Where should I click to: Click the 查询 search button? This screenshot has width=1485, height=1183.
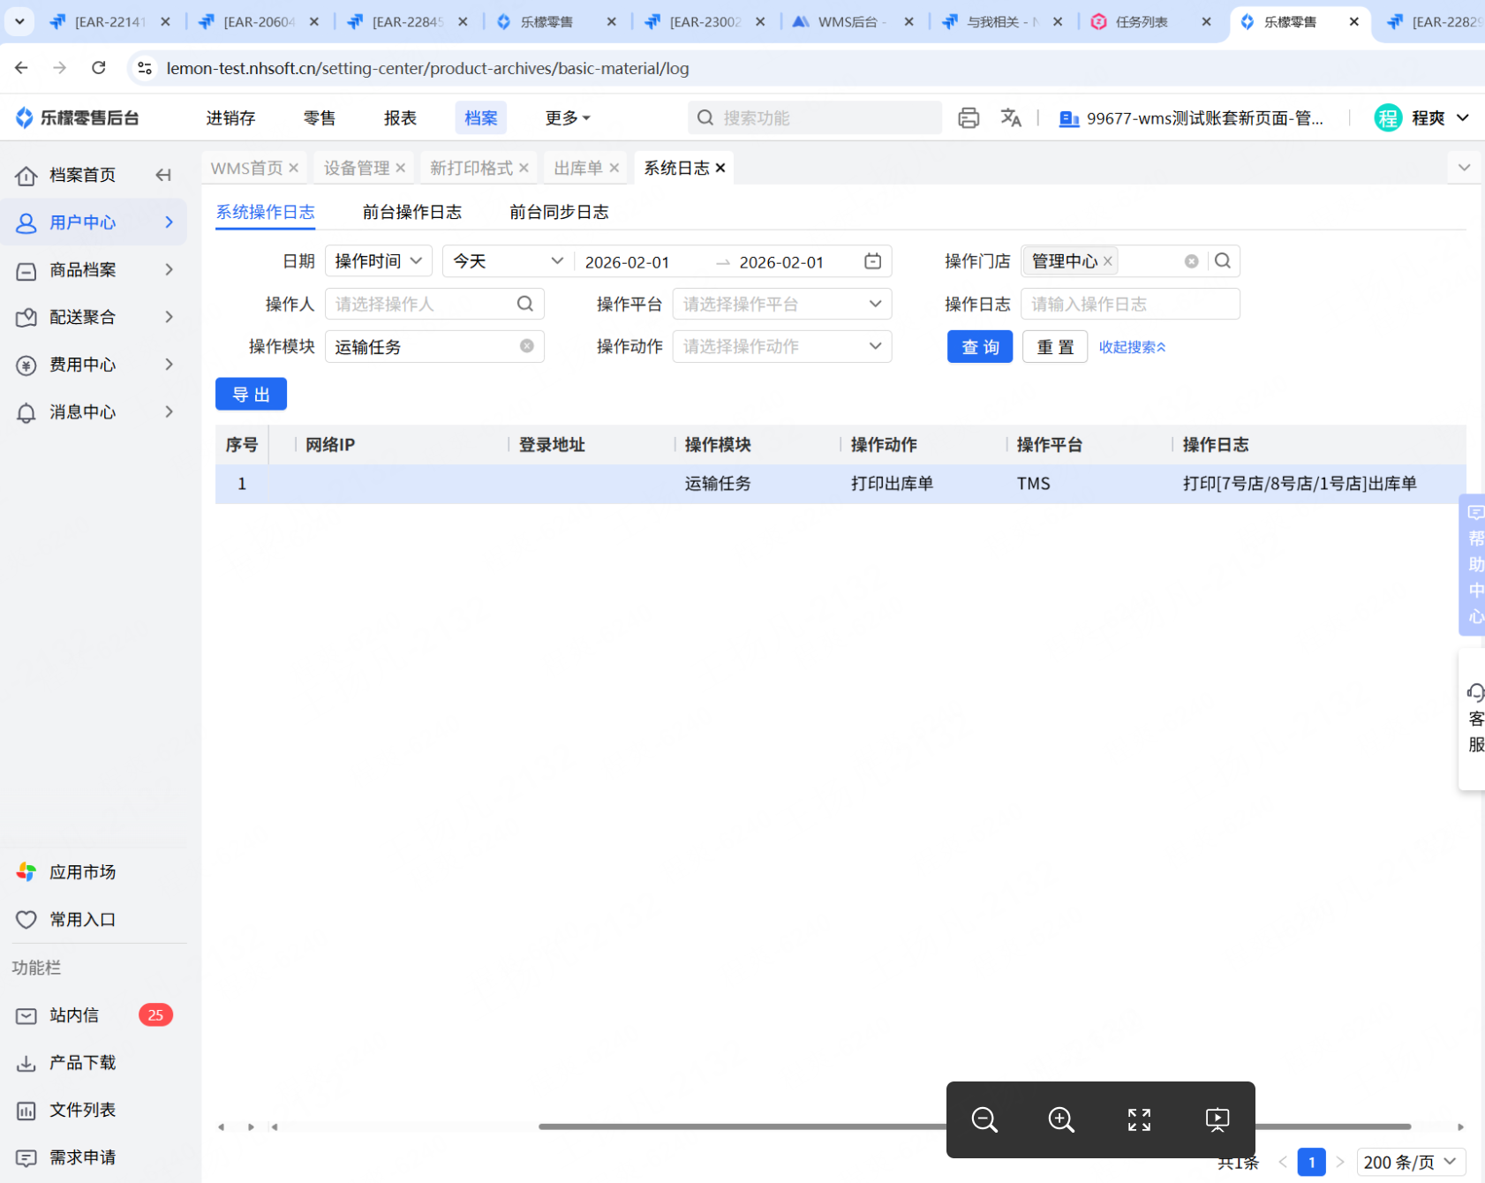click(x=980, y=347)
